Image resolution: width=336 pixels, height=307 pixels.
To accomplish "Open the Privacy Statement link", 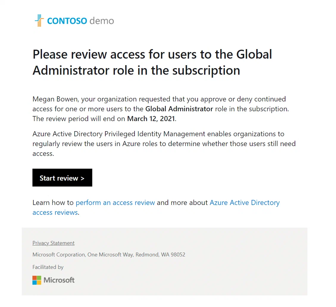I will coord(53,243).
